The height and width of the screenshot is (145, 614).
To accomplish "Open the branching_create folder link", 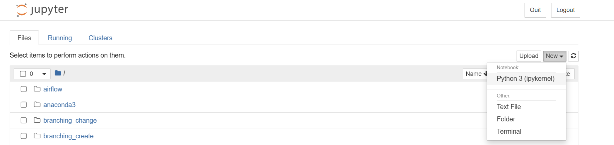I will (69, 136).
